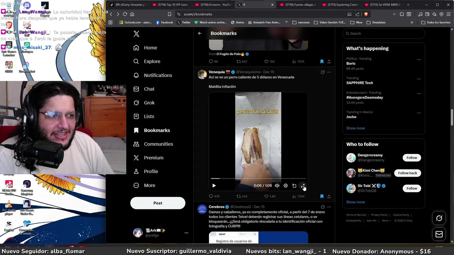Expand video to fullscreen
The width and height of the screenshot is (454, 255).
coord(303,186)
